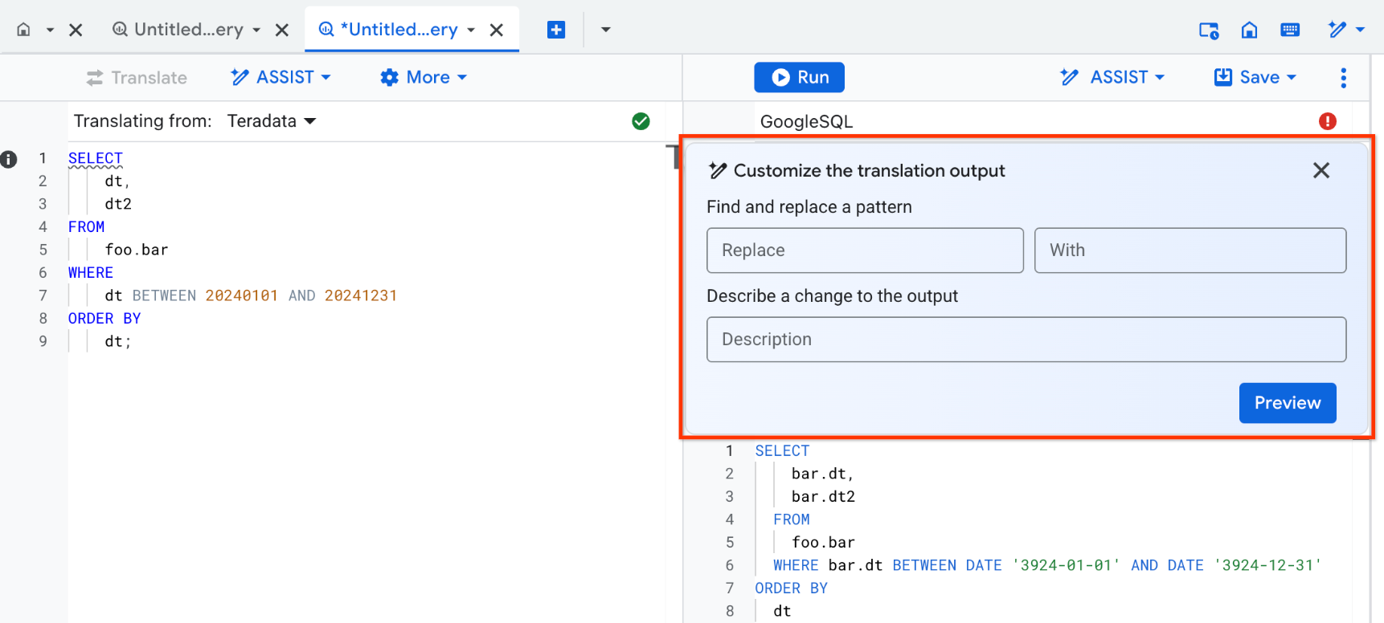Switch to the first Untitled query tab
Image resolution: width=1384 pixels, height=623 pixels.
click(188, 30)
